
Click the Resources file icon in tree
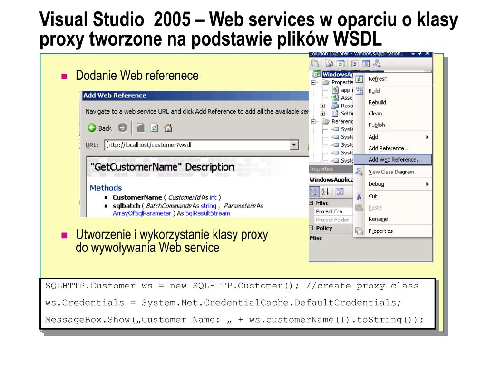pos(335,106)
